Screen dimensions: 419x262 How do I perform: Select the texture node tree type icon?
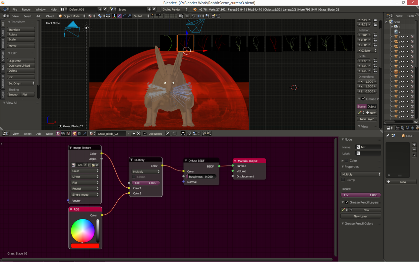click(x=68, y=134)
